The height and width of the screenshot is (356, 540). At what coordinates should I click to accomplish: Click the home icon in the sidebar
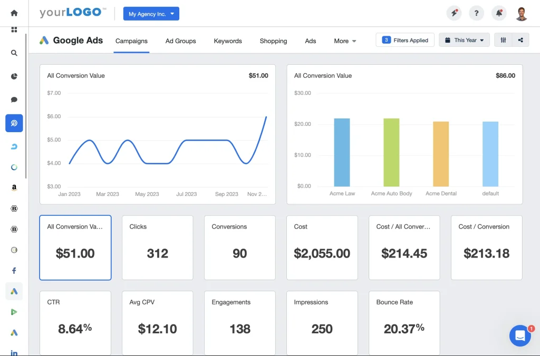click(14, 13)
